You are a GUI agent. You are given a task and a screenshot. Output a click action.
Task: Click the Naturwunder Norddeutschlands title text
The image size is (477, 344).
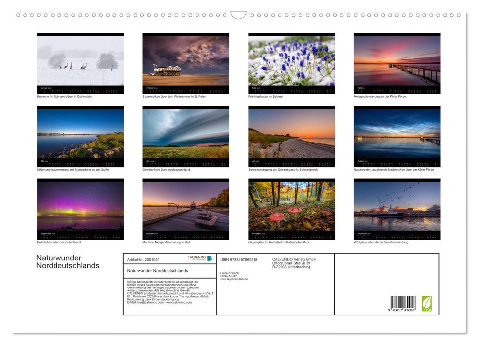(x=68, y=261)
